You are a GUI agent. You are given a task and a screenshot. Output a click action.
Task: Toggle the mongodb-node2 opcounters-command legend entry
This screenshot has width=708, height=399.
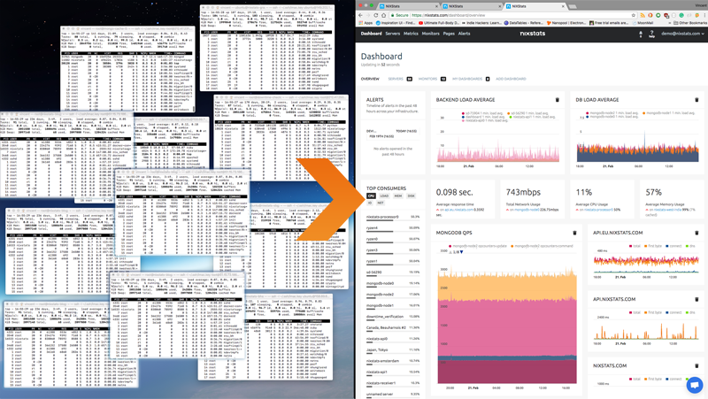pos(542,247)
